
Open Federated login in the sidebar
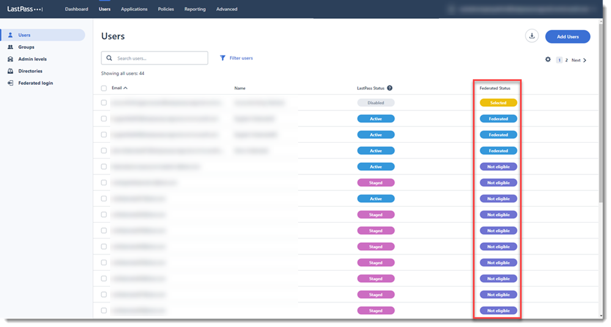pos(35,83)
